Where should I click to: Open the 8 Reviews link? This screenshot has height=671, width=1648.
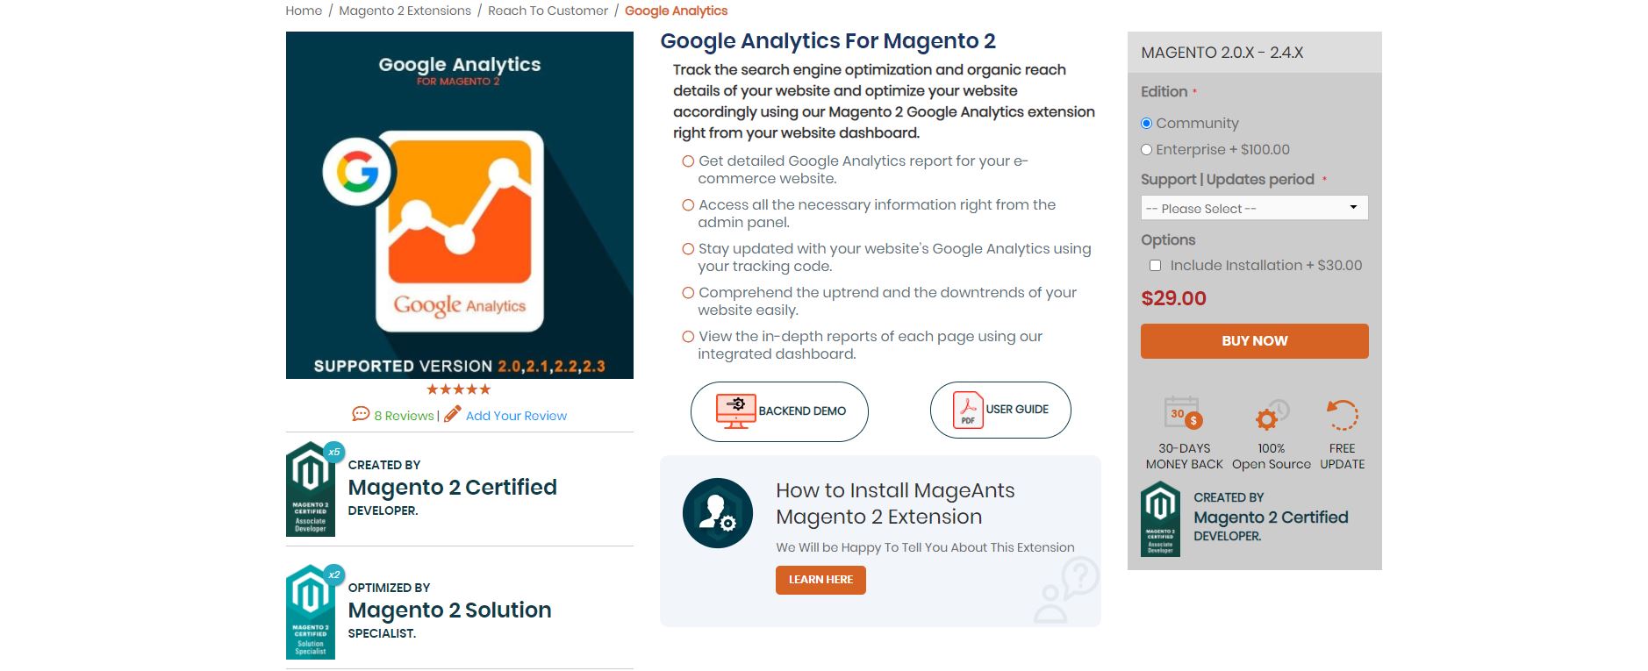click(x=404, y=416)
